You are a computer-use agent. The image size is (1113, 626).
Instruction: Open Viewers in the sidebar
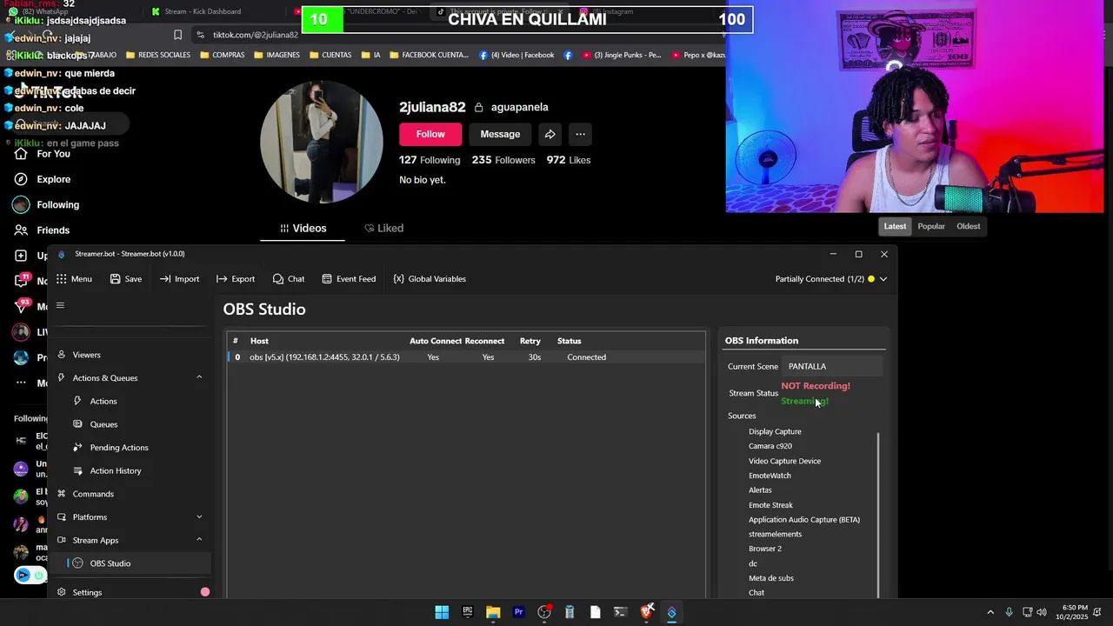click(x=86, y=355)
